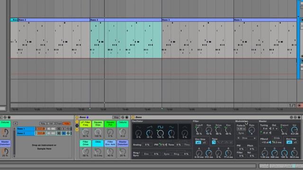Select the sine wave oscillator shape
The width and height of the screenshot is (303, 170).
pos(138,127)
